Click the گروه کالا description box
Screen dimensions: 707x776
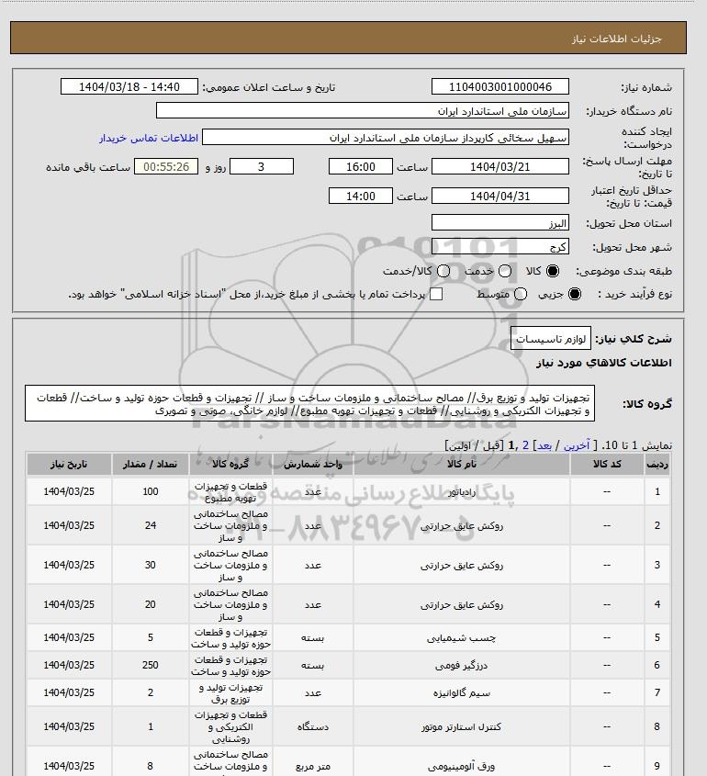coord(309,404)
